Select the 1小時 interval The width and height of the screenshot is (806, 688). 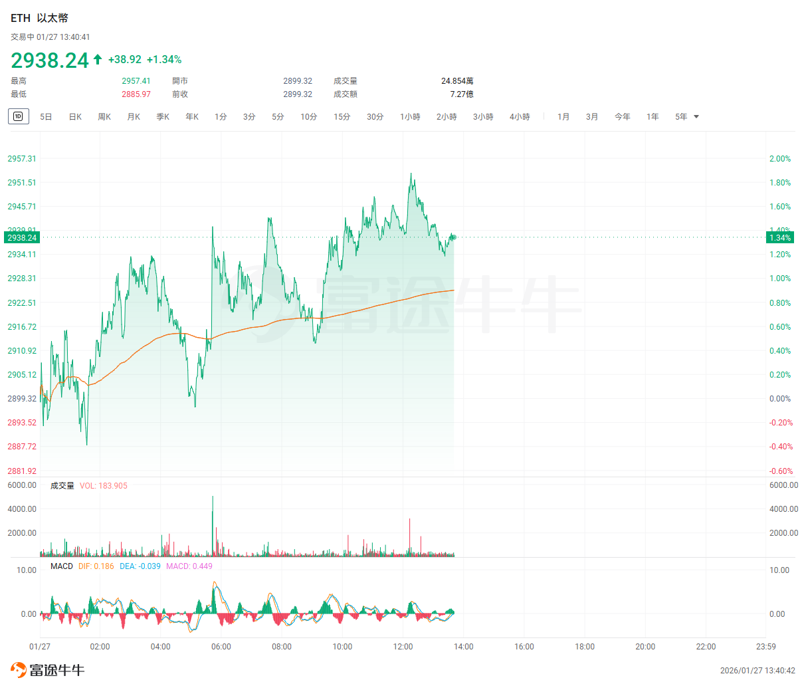pos(410,117)
